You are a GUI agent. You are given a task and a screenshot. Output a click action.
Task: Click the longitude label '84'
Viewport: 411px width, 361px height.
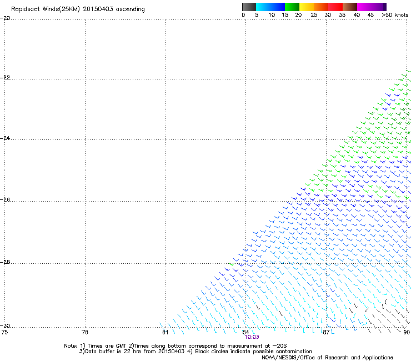[245, 332]
